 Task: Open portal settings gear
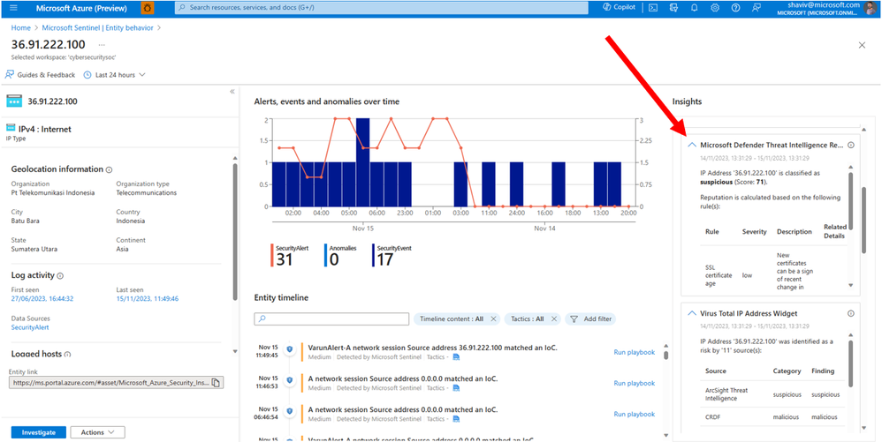coord(715,8)
